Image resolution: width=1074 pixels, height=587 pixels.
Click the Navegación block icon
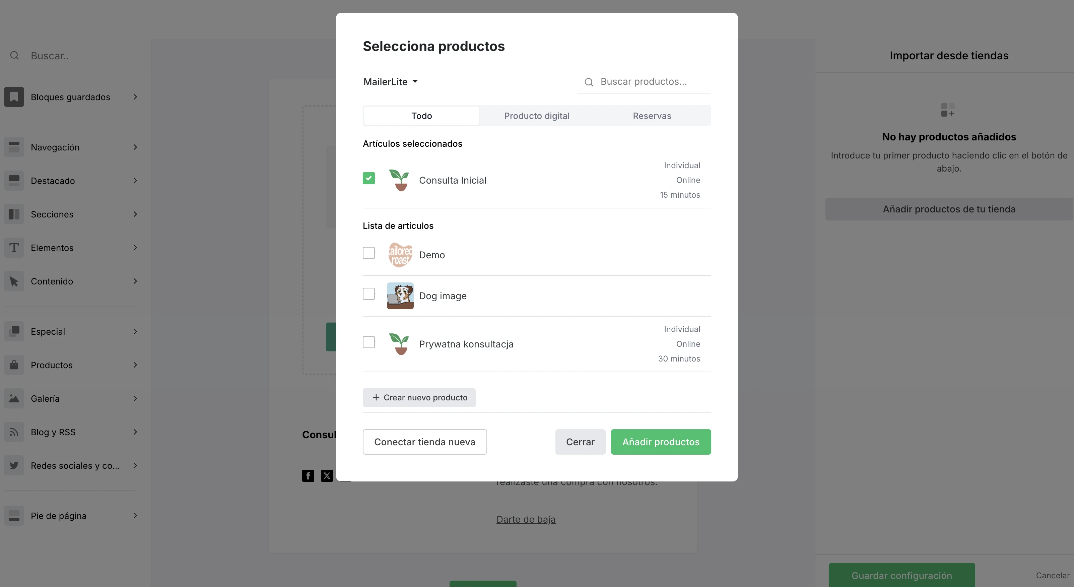coord(14,147)
